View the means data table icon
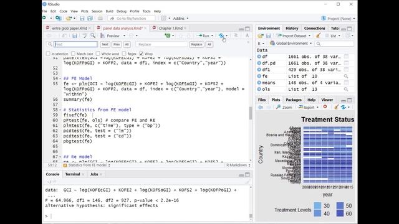 (346, 83)
